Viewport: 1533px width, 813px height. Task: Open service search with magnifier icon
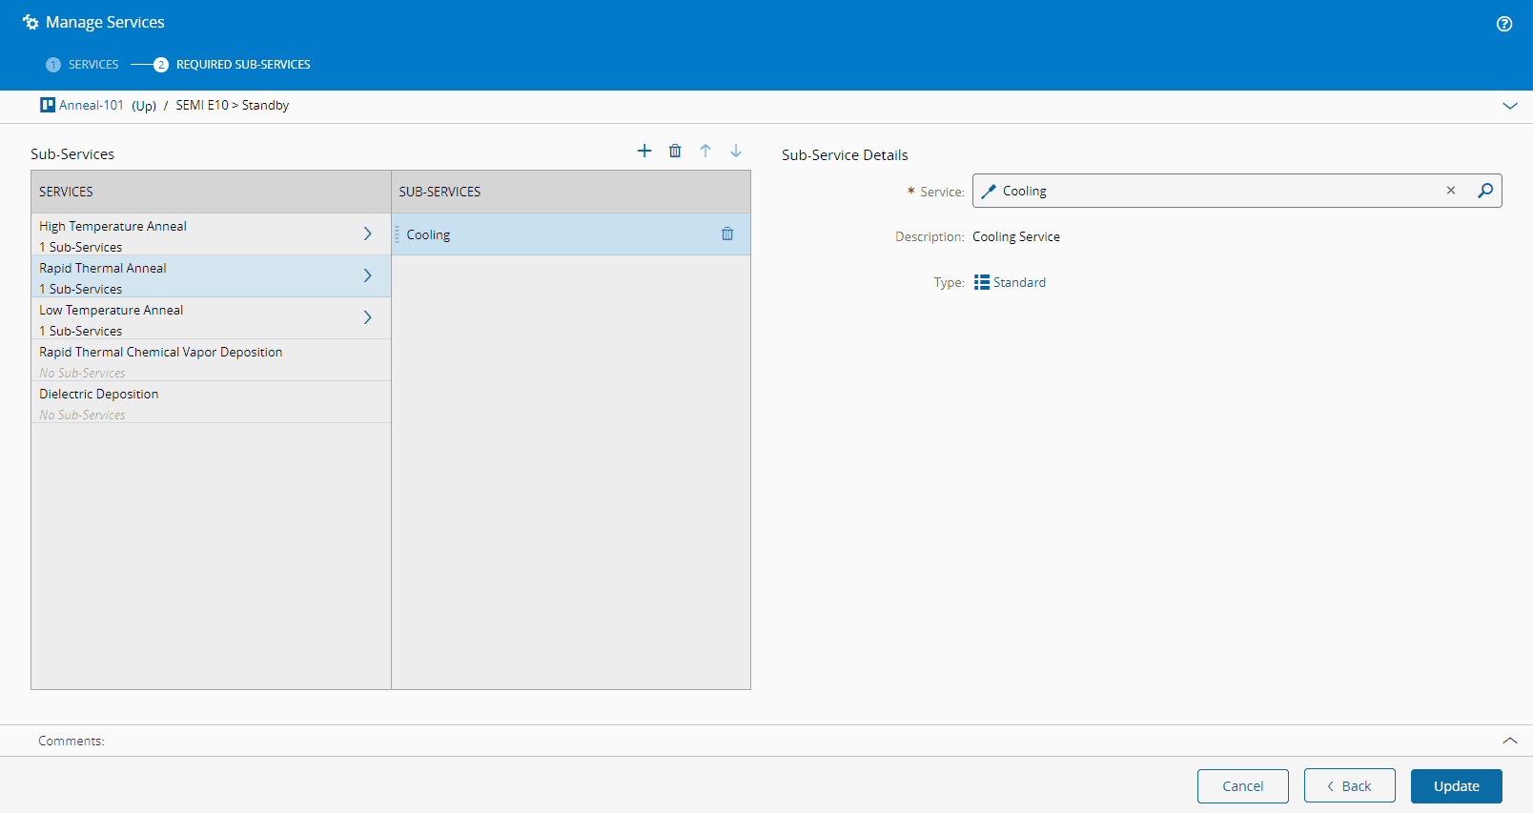coord(1485,191)
